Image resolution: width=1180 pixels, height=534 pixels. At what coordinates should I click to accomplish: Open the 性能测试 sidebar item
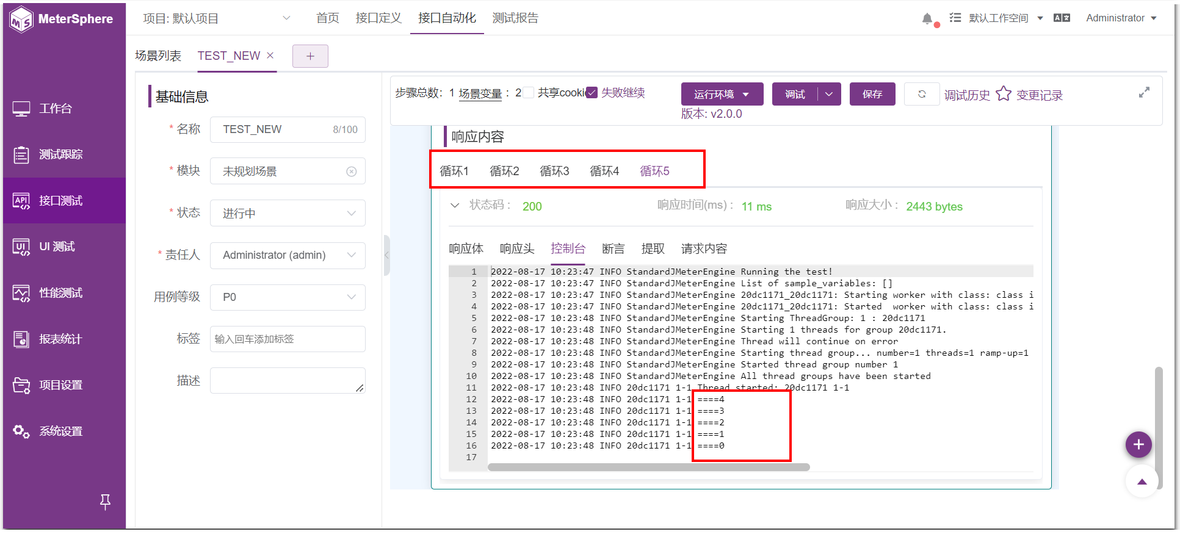point(64,293)
